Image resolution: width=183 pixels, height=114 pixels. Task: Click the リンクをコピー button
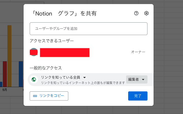pyautogui.click(x=49, y=96)
